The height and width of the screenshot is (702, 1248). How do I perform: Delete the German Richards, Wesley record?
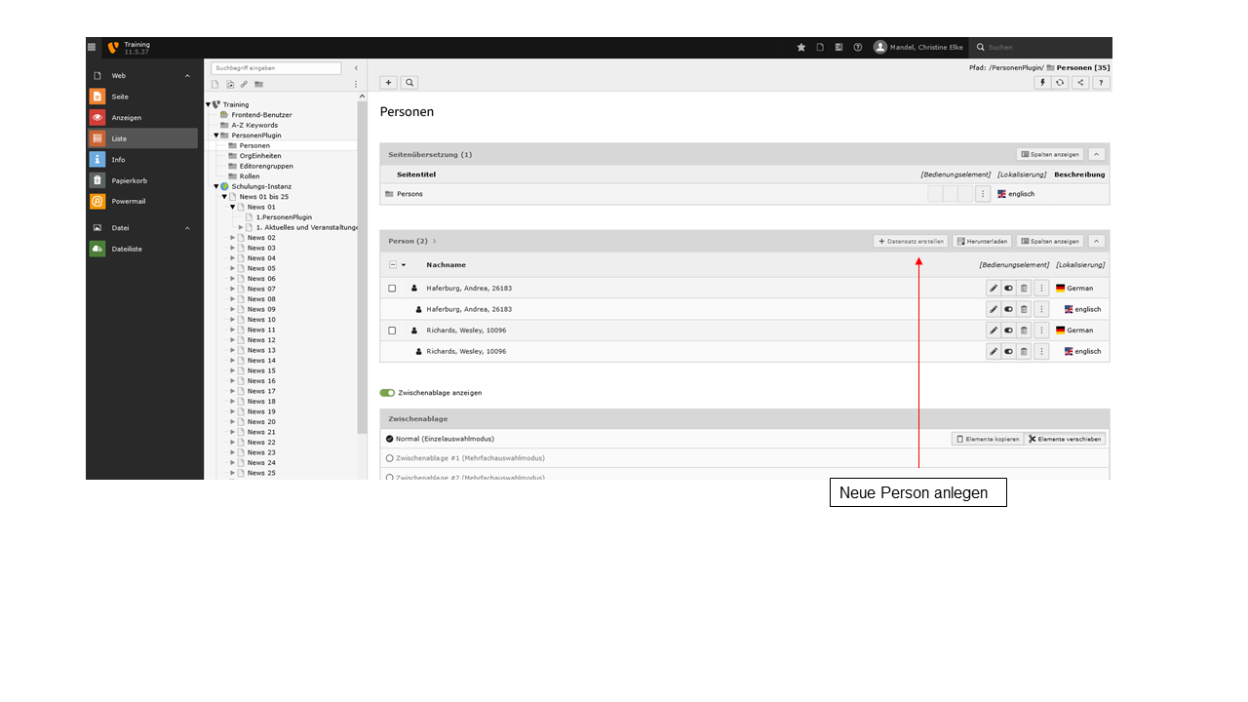click(1024, 331)
